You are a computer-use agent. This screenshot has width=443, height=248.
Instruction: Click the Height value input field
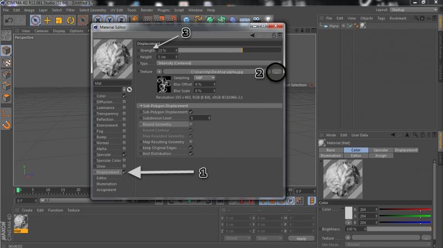click(x=166, y=57)
